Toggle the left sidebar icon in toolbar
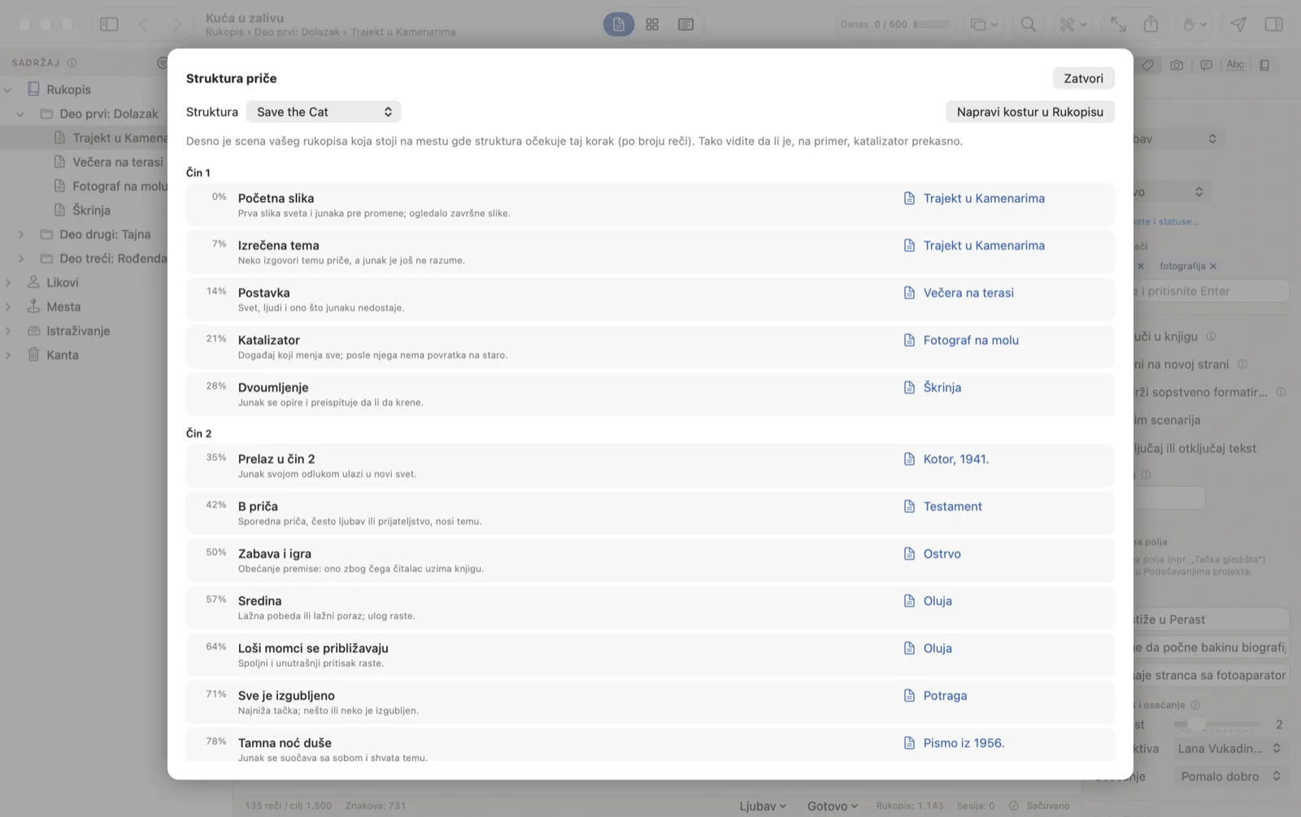 click(109, 24)
